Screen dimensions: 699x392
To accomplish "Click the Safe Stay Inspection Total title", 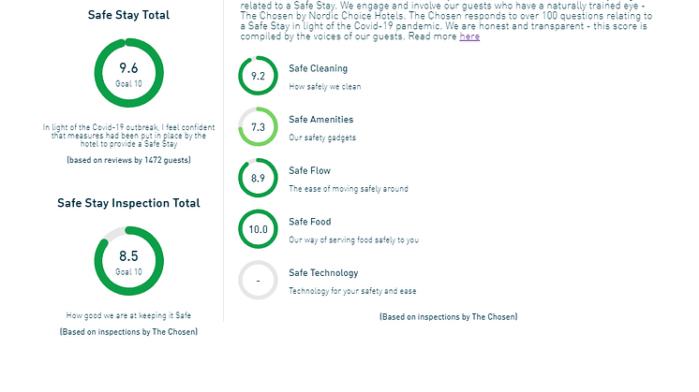I will tap(128, 203).
